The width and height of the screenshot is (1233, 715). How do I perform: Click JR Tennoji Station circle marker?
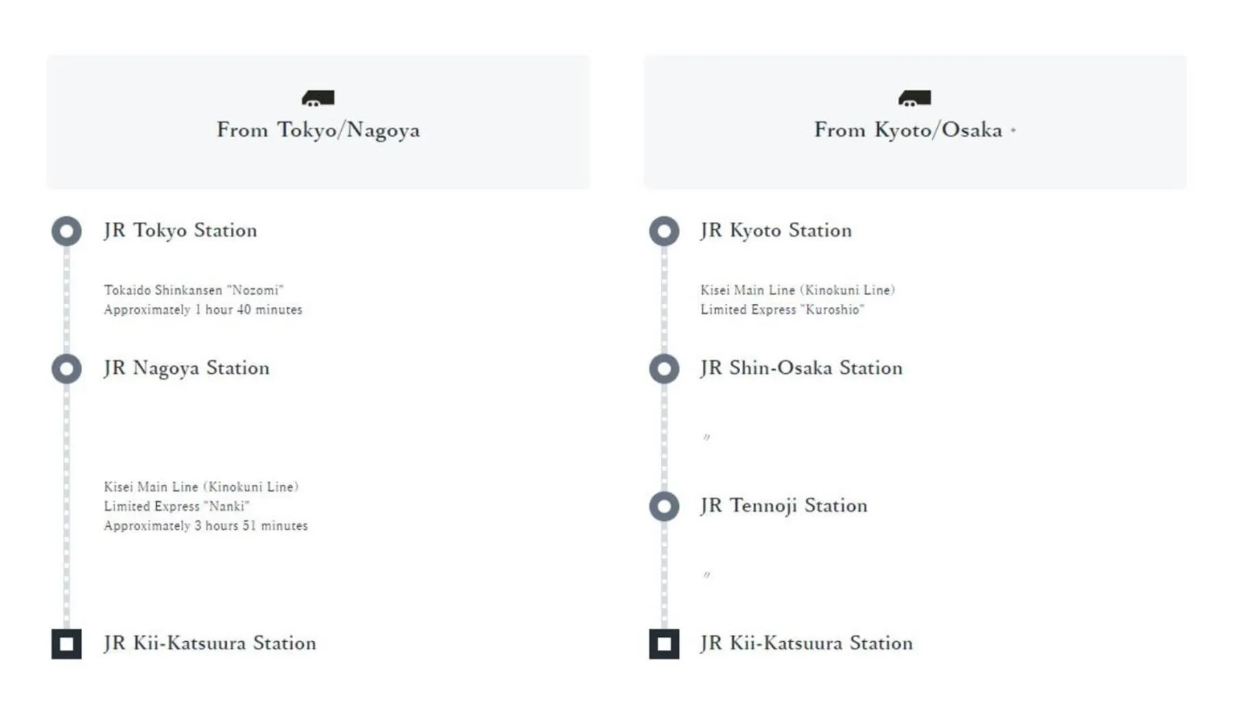point(664,506)
